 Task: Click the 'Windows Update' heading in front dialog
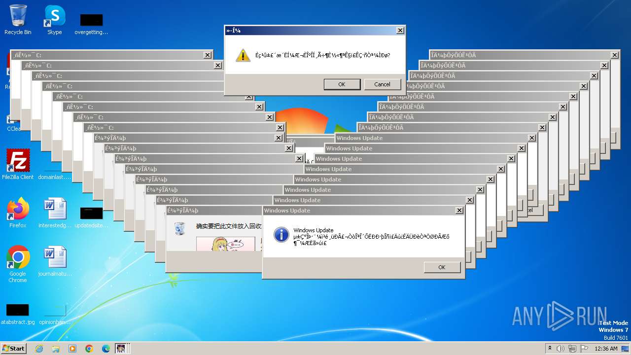coord(314,230)
